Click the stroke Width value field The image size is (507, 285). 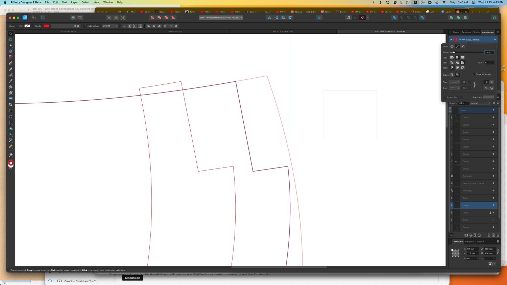click(489, 52)
